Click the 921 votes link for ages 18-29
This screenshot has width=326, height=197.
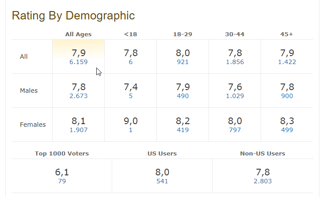tap(182, 62)
